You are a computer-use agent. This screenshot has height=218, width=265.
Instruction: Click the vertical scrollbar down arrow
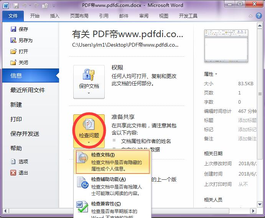click(x=260, y=204)
